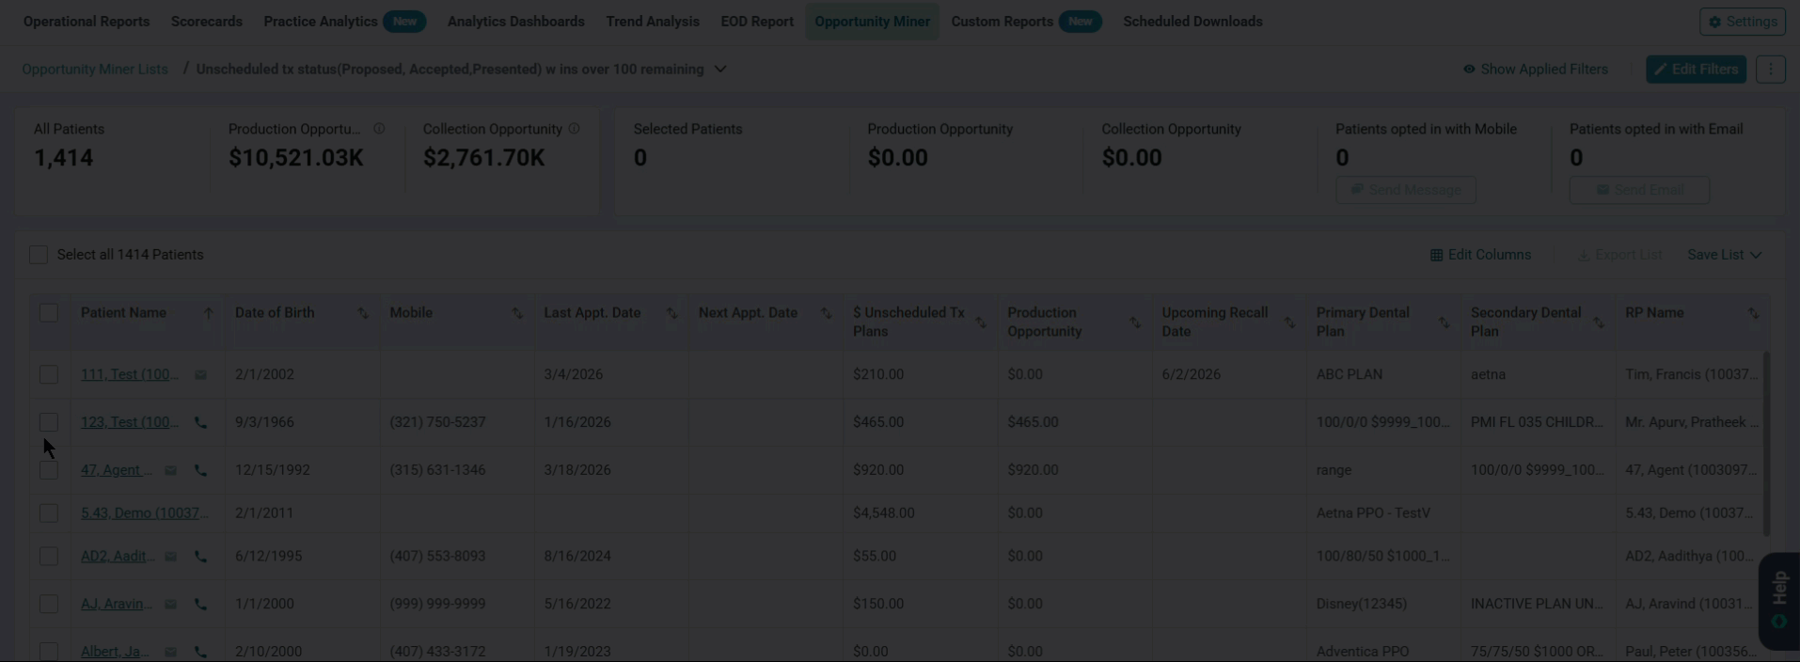Sort by Patient Name arrow icon

coord(208,313)
